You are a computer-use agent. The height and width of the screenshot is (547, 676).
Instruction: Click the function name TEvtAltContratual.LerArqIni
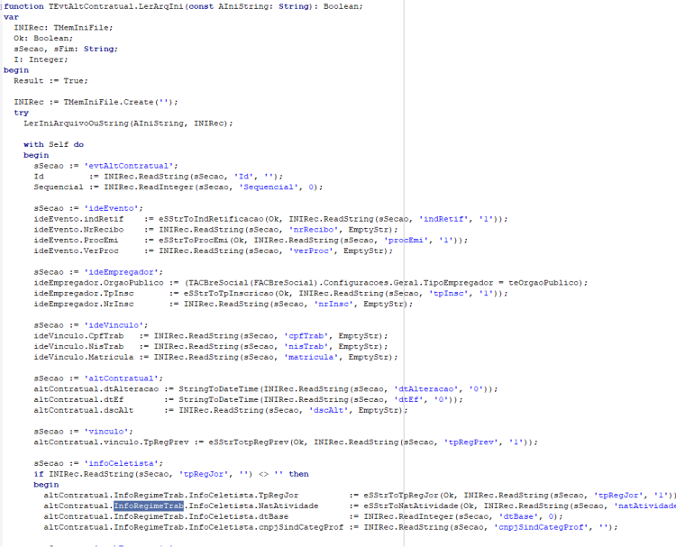tap(116, 6)
